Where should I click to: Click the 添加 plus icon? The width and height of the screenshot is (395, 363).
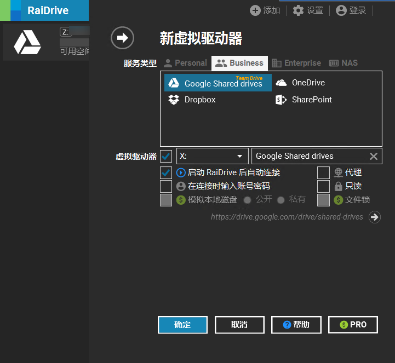pyautogui.click(x=255, y=10)
